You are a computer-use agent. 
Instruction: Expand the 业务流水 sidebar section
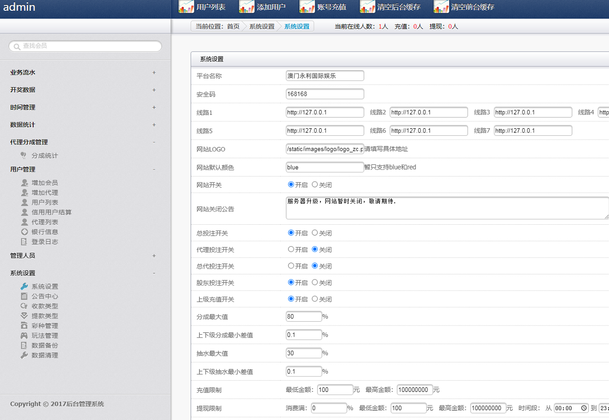pos(154,73)
